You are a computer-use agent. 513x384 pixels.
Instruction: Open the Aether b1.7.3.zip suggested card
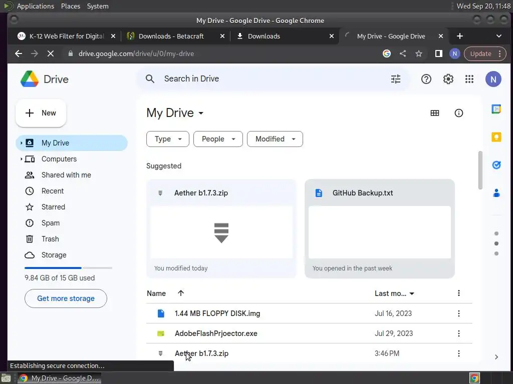click(221, 228)
